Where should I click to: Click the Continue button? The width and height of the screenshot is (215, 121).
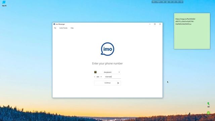click(x=107, y=83)
